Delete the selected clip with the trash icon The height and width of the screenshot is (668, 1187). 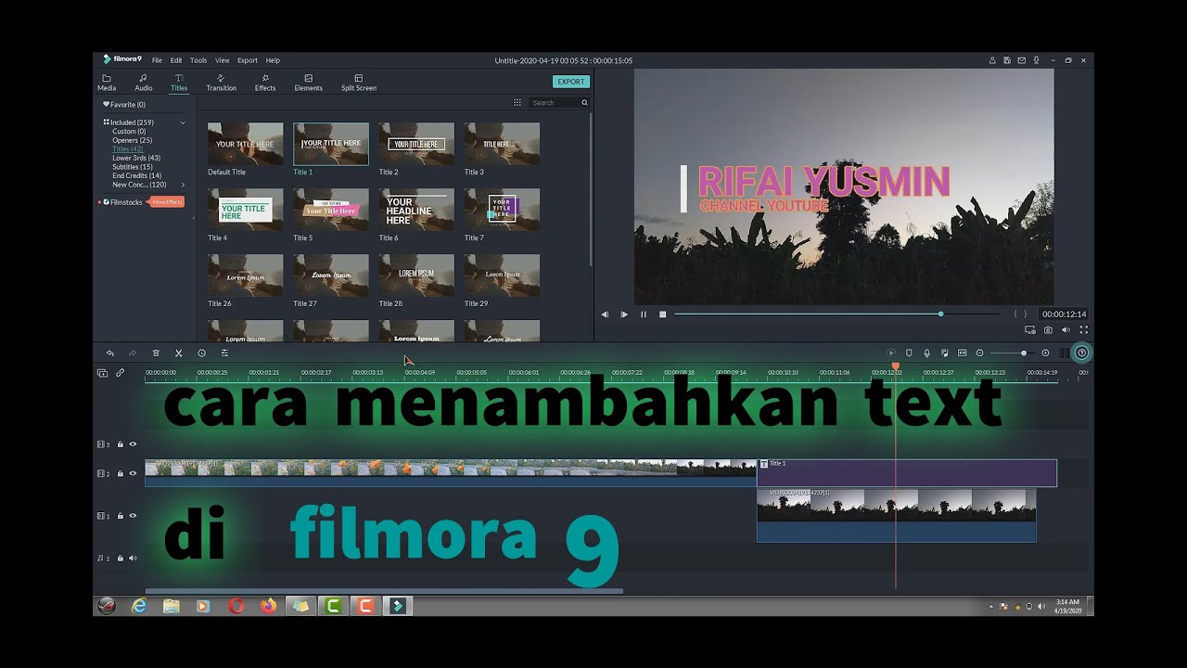click(156, 353)
